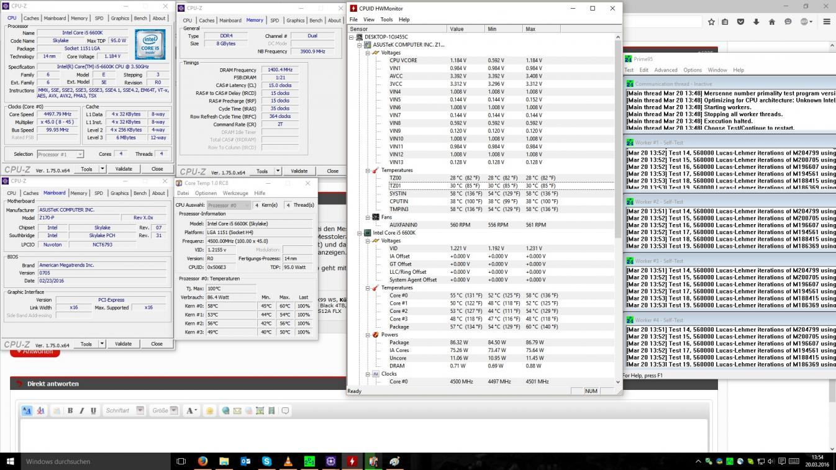Toggle underline formatting in reply editor
836x470 pixels.
pyautogui.click(x=93, y=410)
